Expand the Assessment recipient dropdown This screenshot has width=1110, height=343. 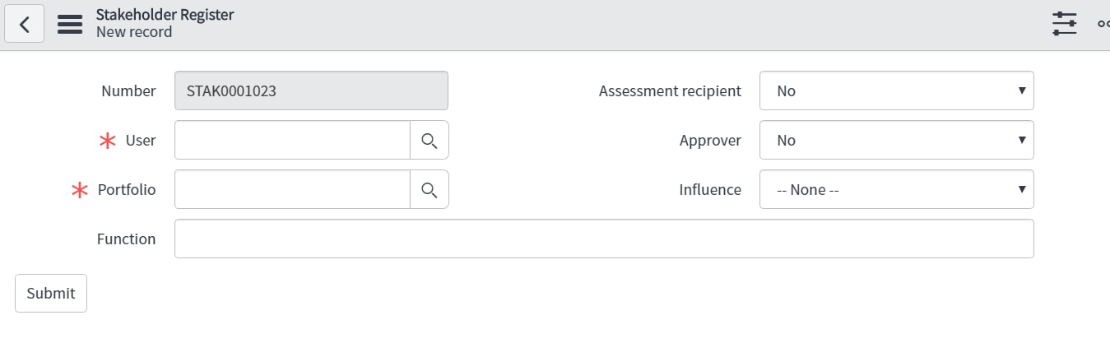pos(896,90)
